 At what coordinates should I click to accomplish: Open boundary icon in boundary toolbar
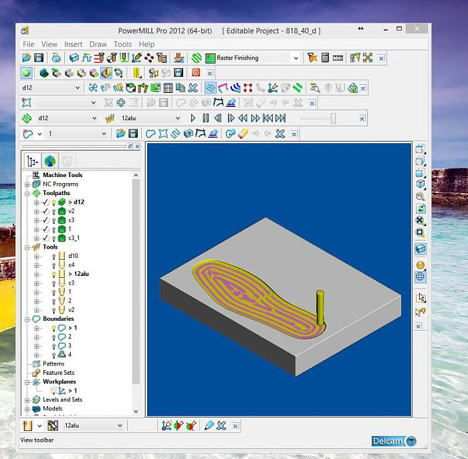pos(120,134)
